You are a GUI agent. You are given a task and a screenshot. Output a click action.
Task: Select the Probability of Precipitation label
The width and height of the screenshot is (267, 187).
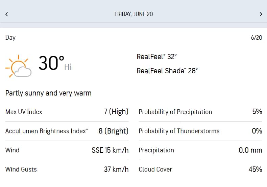tap(175, 112)
